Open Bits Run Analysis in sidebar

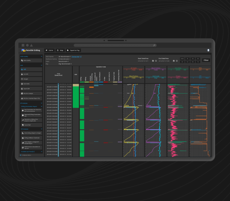[x=31, y=94]
